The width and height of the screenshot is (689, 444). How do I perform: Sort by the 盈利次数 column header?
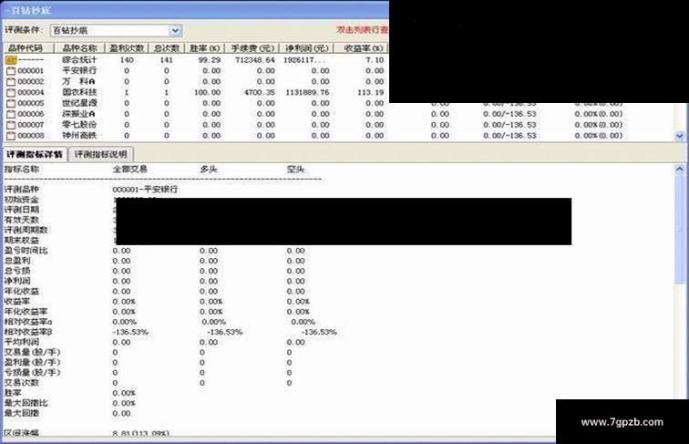tap(127, 48)
